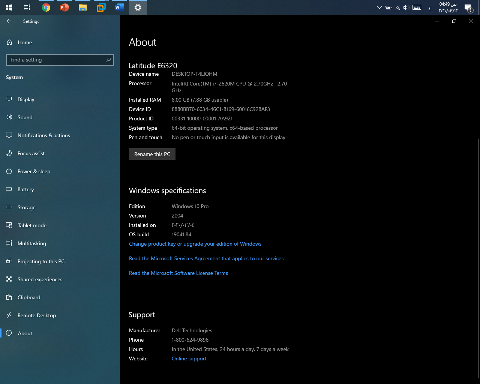Switch to VMware Workstation in taskbar
This screenshot has width=480, height=384.
[101, 7]
